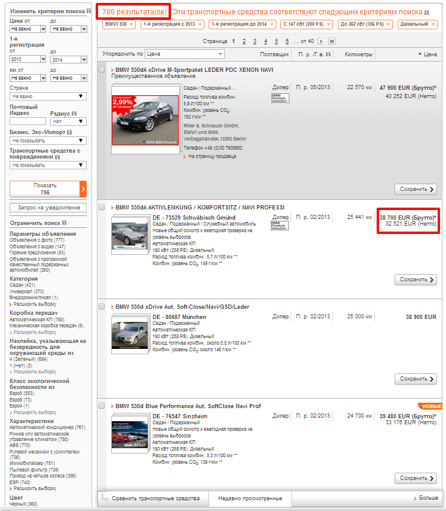Viewport: 446px width, 511px height.
Task: Go to results page 2
Action: [x=244, y=41]
